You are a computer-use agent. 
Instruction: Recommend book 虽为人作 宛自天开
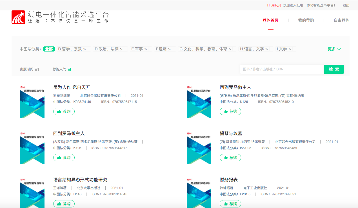[64, 111]
